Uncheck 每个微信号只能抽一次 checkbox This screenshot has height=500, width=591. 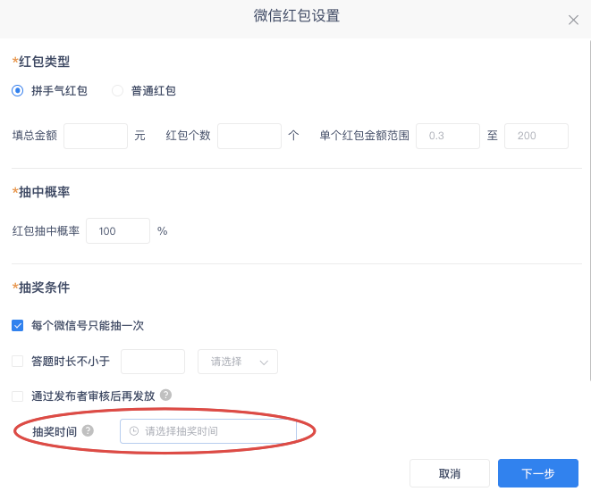(x=17, y=325)
